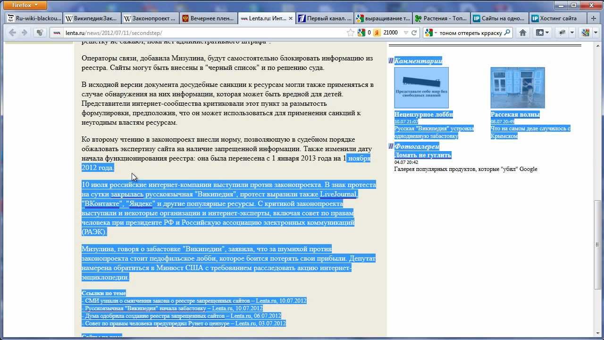Viewport: 604px width, 340px height.
Task: Switch to the 'Хостинг сайта' tab
Action: pyautogui.click(x=558, y=18)
